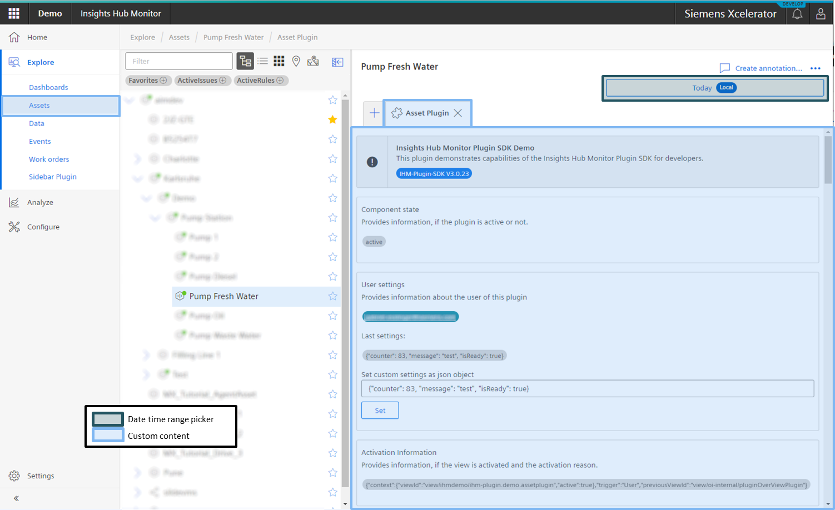Viewport: 835px width, 510px height.
Task: Open Events under Explore
Action: click(x=40, y=142)
